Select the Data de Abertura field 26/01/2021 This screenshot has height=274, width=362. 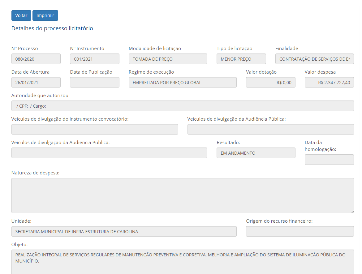coord(36,82)
